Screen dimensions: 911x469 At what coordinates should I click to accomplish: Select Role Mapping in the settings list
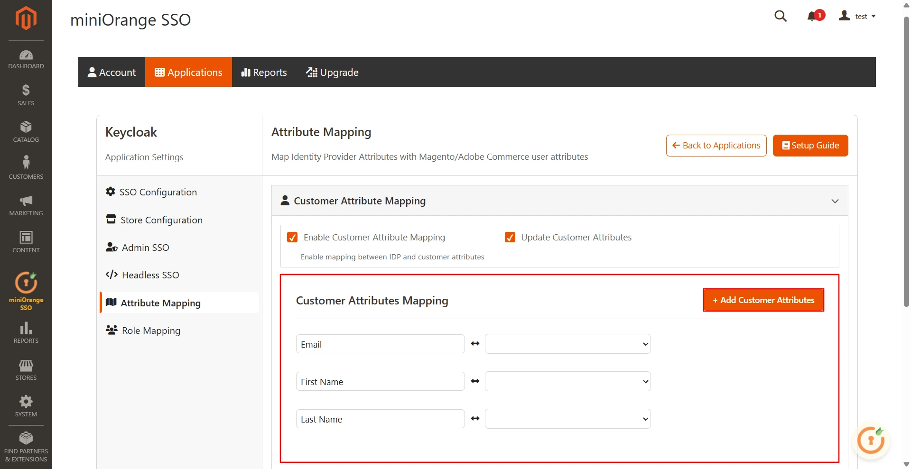click(150, 330)
